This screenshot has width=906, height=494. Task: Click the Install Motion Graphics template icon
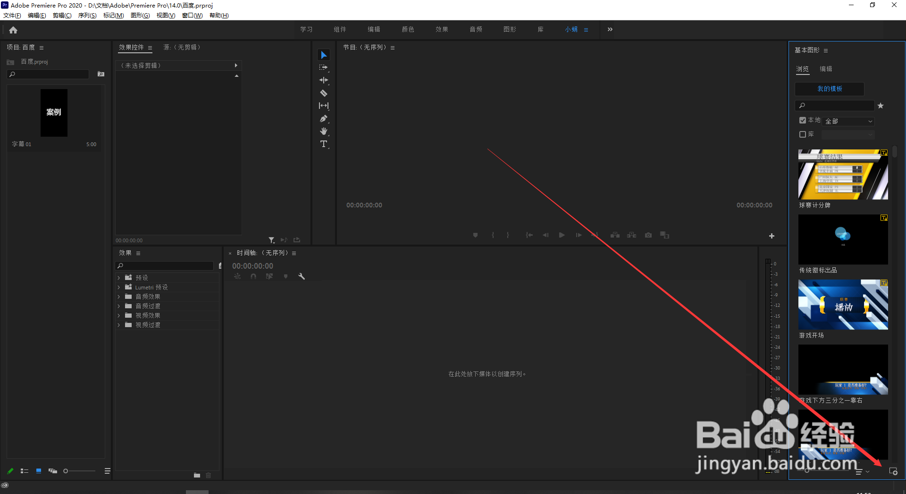tap(893, 471)
